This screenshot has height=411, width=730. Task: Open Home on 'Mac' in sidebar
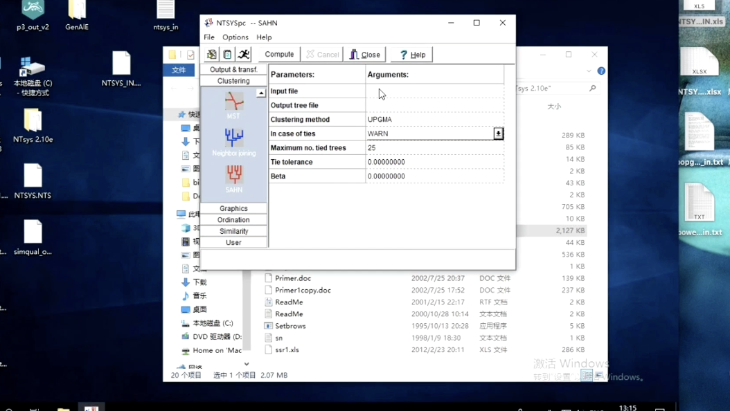(x=217, y=351)
